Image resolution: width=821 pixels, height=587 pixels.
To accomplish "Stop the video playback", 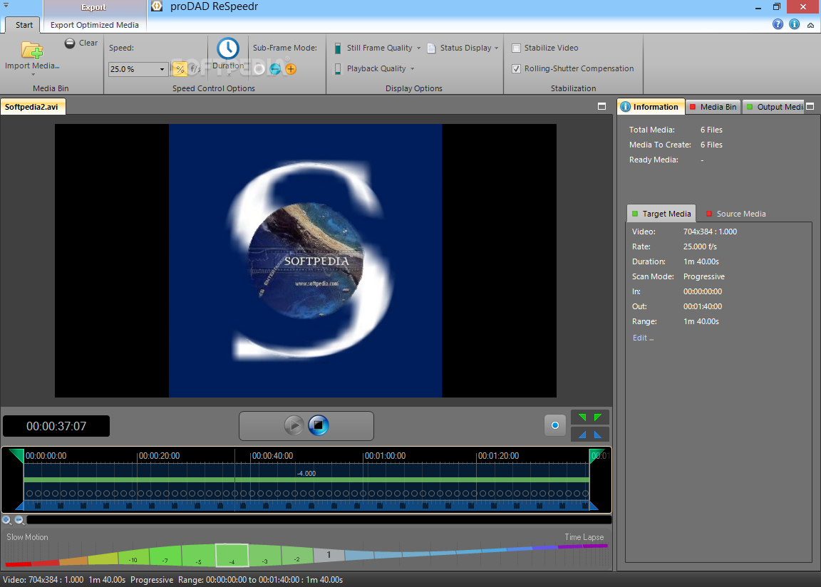I will click(319, 425).
